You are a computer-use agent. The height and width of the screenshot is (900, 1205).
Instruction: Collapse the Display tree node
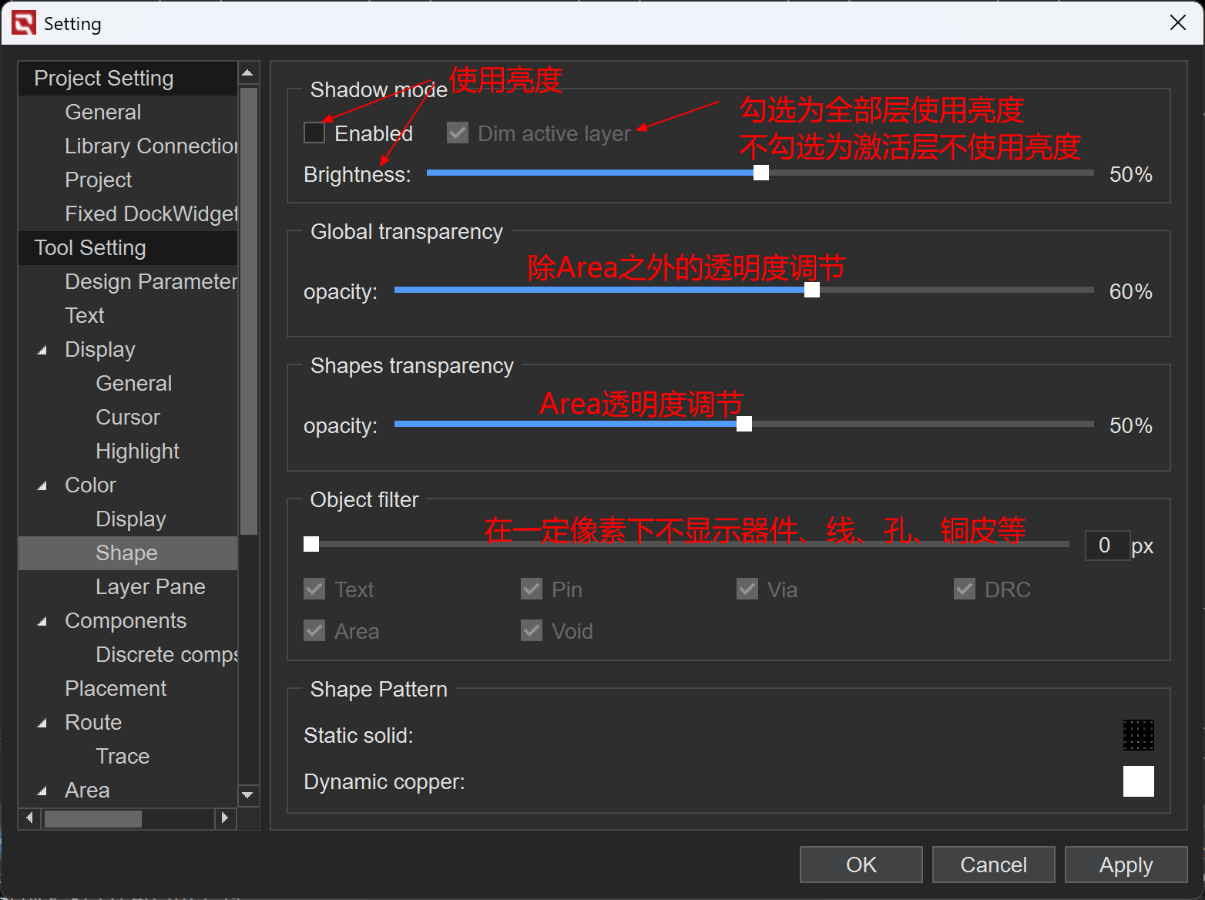coord(42,350)
